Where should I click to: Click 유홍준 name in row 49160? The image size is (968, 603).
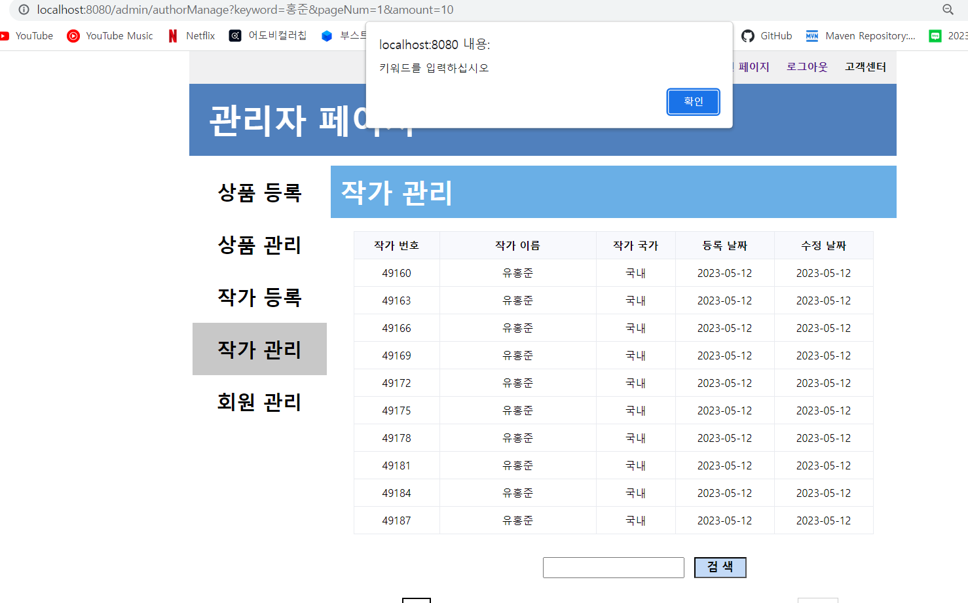pos(517,273)
